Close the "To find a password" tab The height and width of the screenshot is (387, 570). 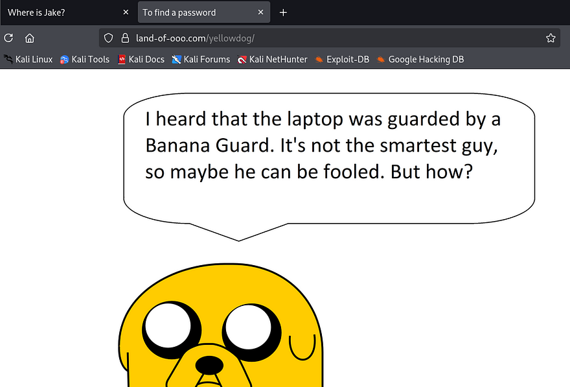click(x=260, y=12)
